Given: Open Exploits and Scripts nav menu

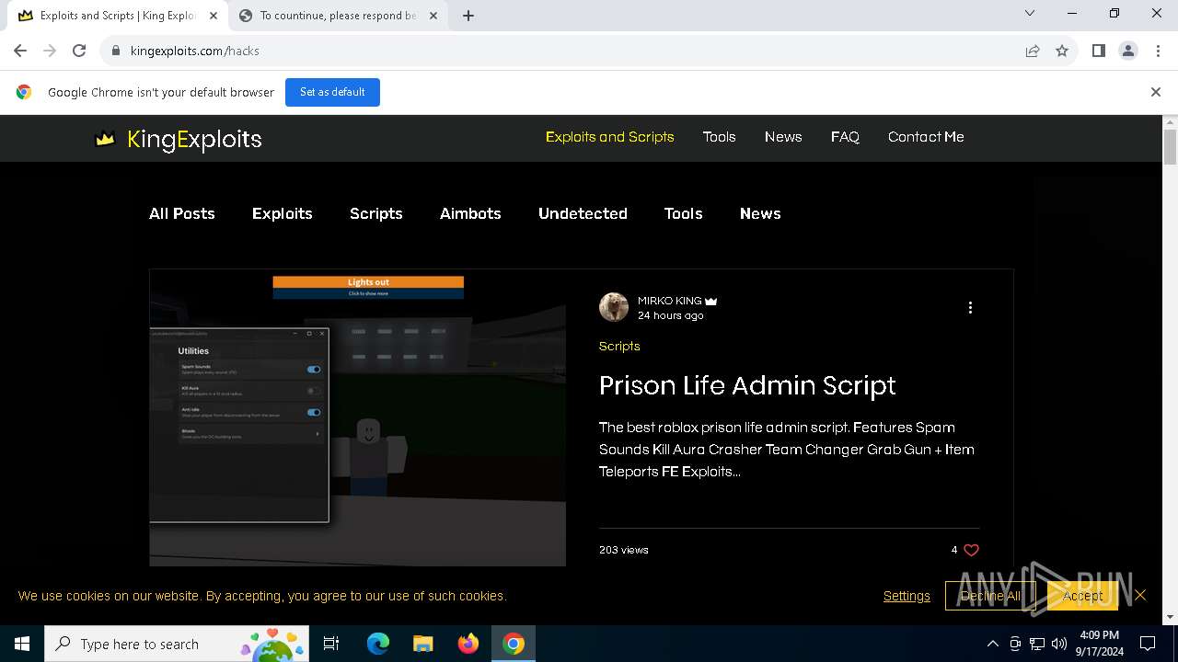Looking at the screenshot, I should pos(609,137).
